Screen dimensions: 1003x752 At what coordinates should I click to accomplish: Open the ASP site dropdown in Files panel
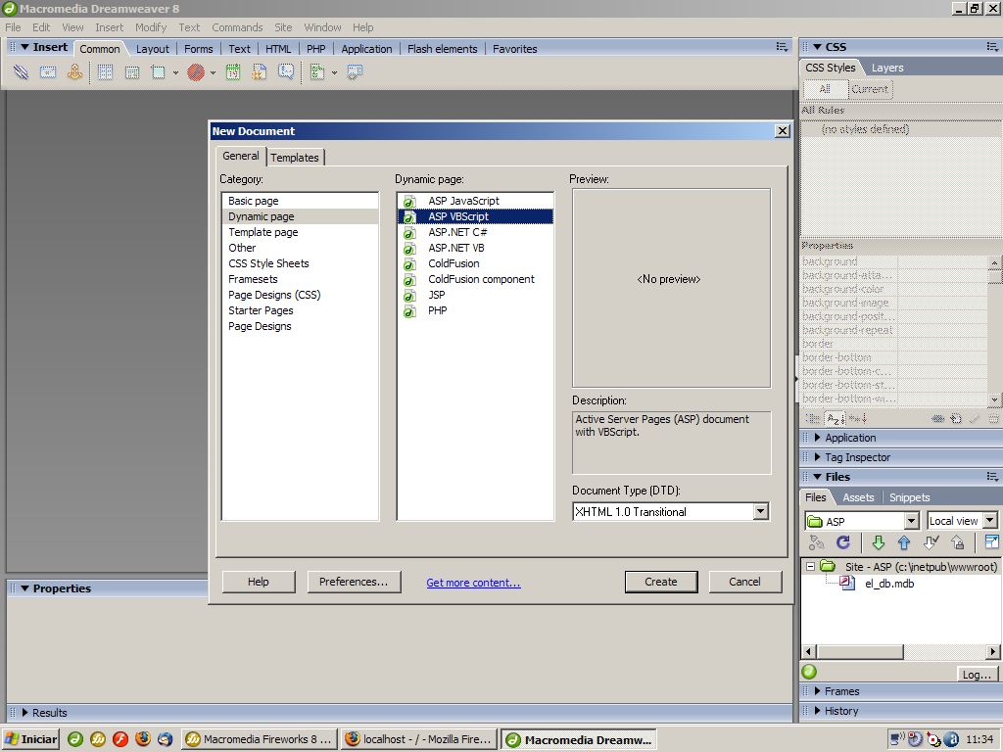[x=912, y=521]
